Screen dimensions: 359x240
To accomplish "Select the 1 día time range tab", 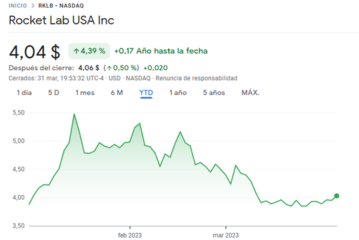I will point(24,93).
